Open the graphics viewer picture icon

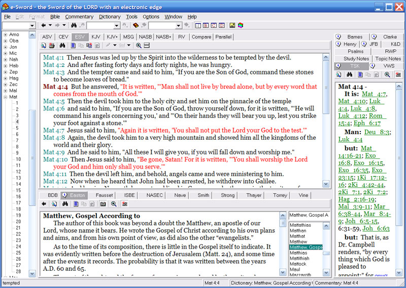(x=232, y=25)
